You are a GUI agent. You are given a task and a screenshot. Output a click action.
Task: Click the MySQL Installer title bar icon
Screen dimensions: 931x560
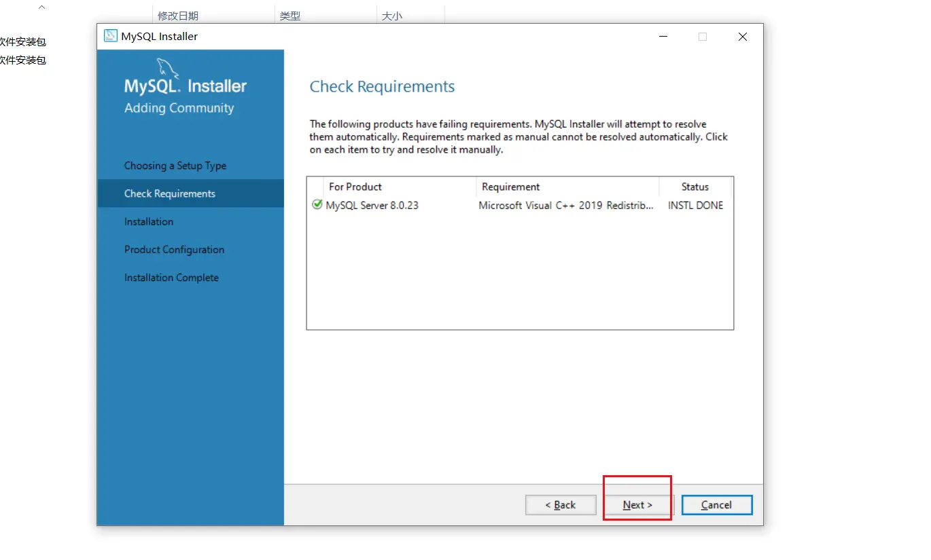[110, 37]
